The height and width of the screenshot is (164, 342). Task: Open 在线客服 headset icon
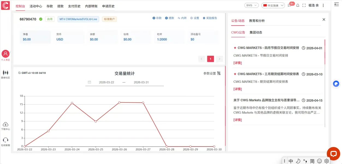[x=5, y=140]
